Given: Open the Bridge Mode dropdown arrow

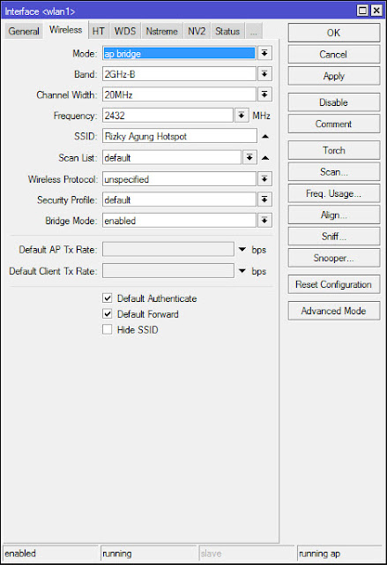Looking at the screenshot, I should (264, 220).
